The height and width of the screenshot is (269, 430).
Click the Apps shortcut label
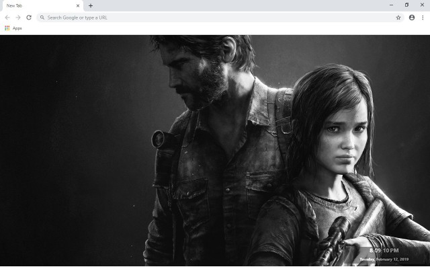coord(17,28)
